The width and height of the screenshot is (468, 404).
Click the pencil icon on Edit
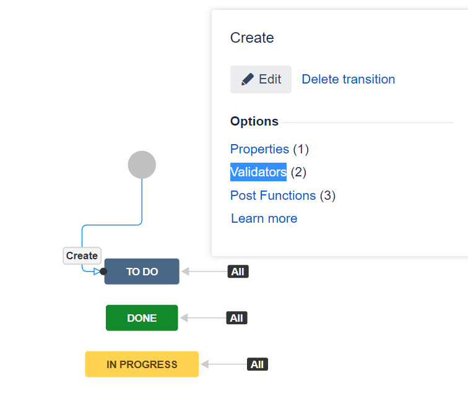tap(248, 79)
